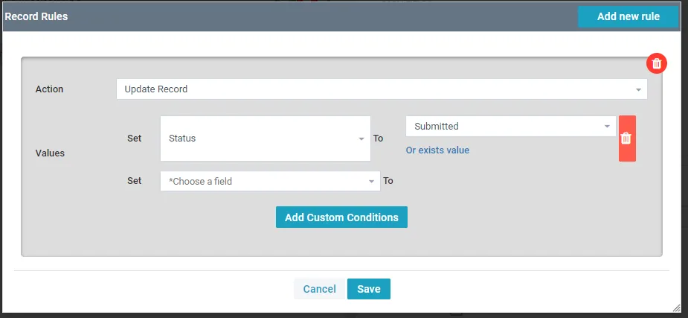Click the arrow at the Action dropdown's right end
688x318 pixels.
[x=638, y=89]
